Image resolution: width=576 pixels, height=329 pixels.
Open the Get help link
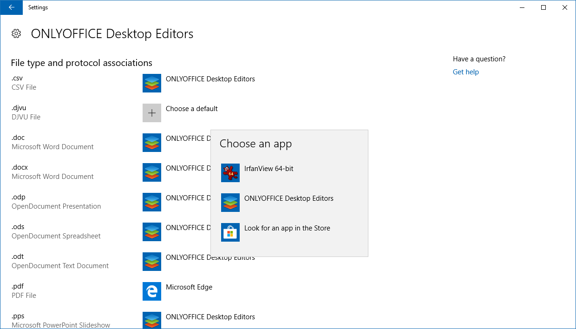tap(465, 72)
